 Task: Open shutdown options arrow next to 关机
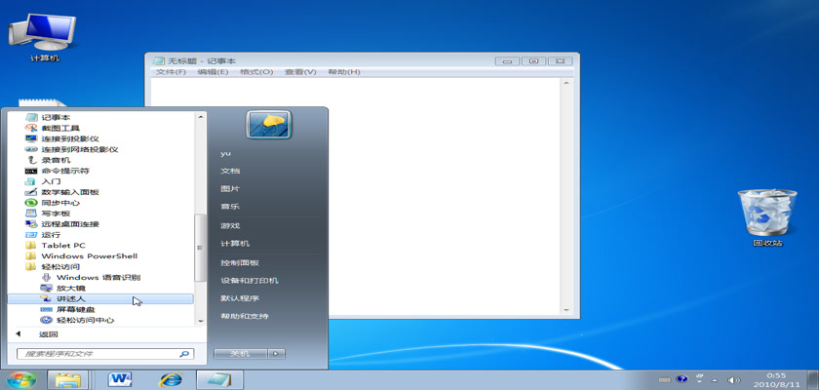278,353
